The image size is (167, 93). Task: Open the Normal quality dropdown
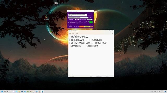[71, 20]
